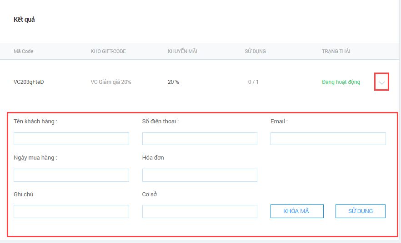401x243 pixels.
Task: Click the TRẠNG THÁI column header
Action: coord(336,51)
